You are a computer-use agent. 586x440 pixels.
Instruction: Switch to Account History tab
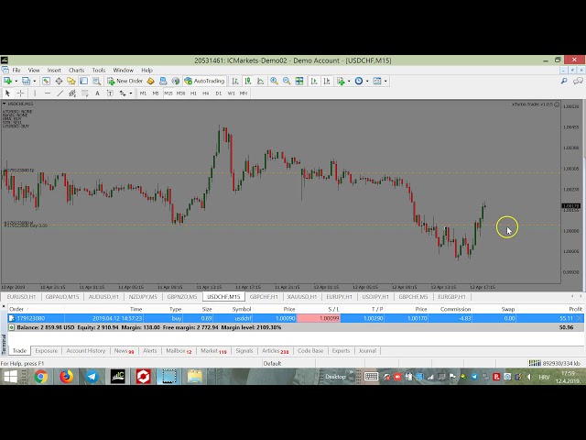pos(85,350)
